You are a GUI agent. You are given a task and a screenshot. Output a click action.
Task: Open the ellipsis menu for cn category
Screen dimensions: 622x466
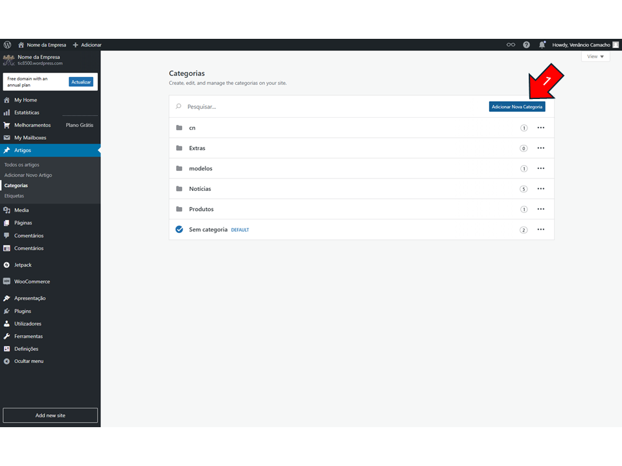click(540, 128)
